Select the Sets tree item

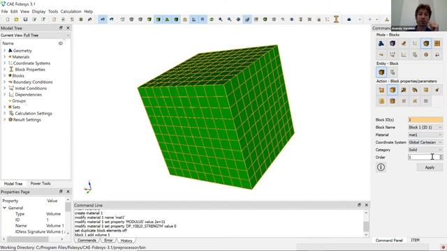[x=16, y=107]
